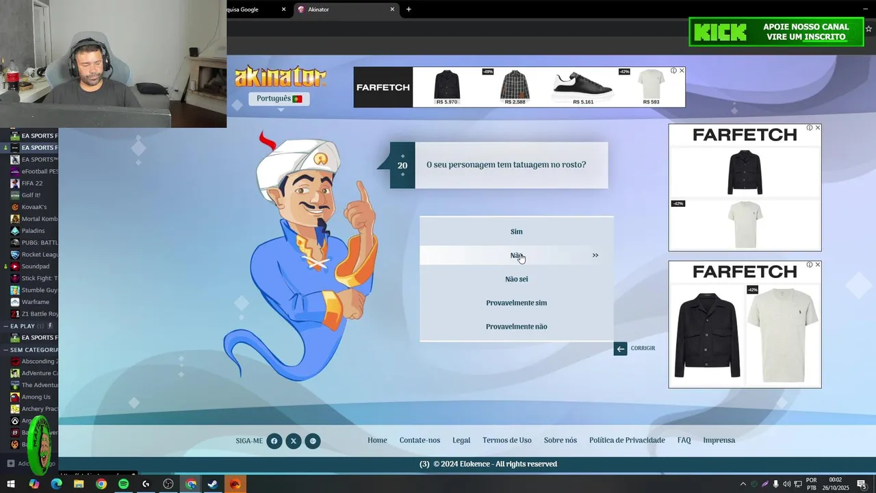876x493 pixels.
Task: Click the Akinator logo
Action: (280, 77)
